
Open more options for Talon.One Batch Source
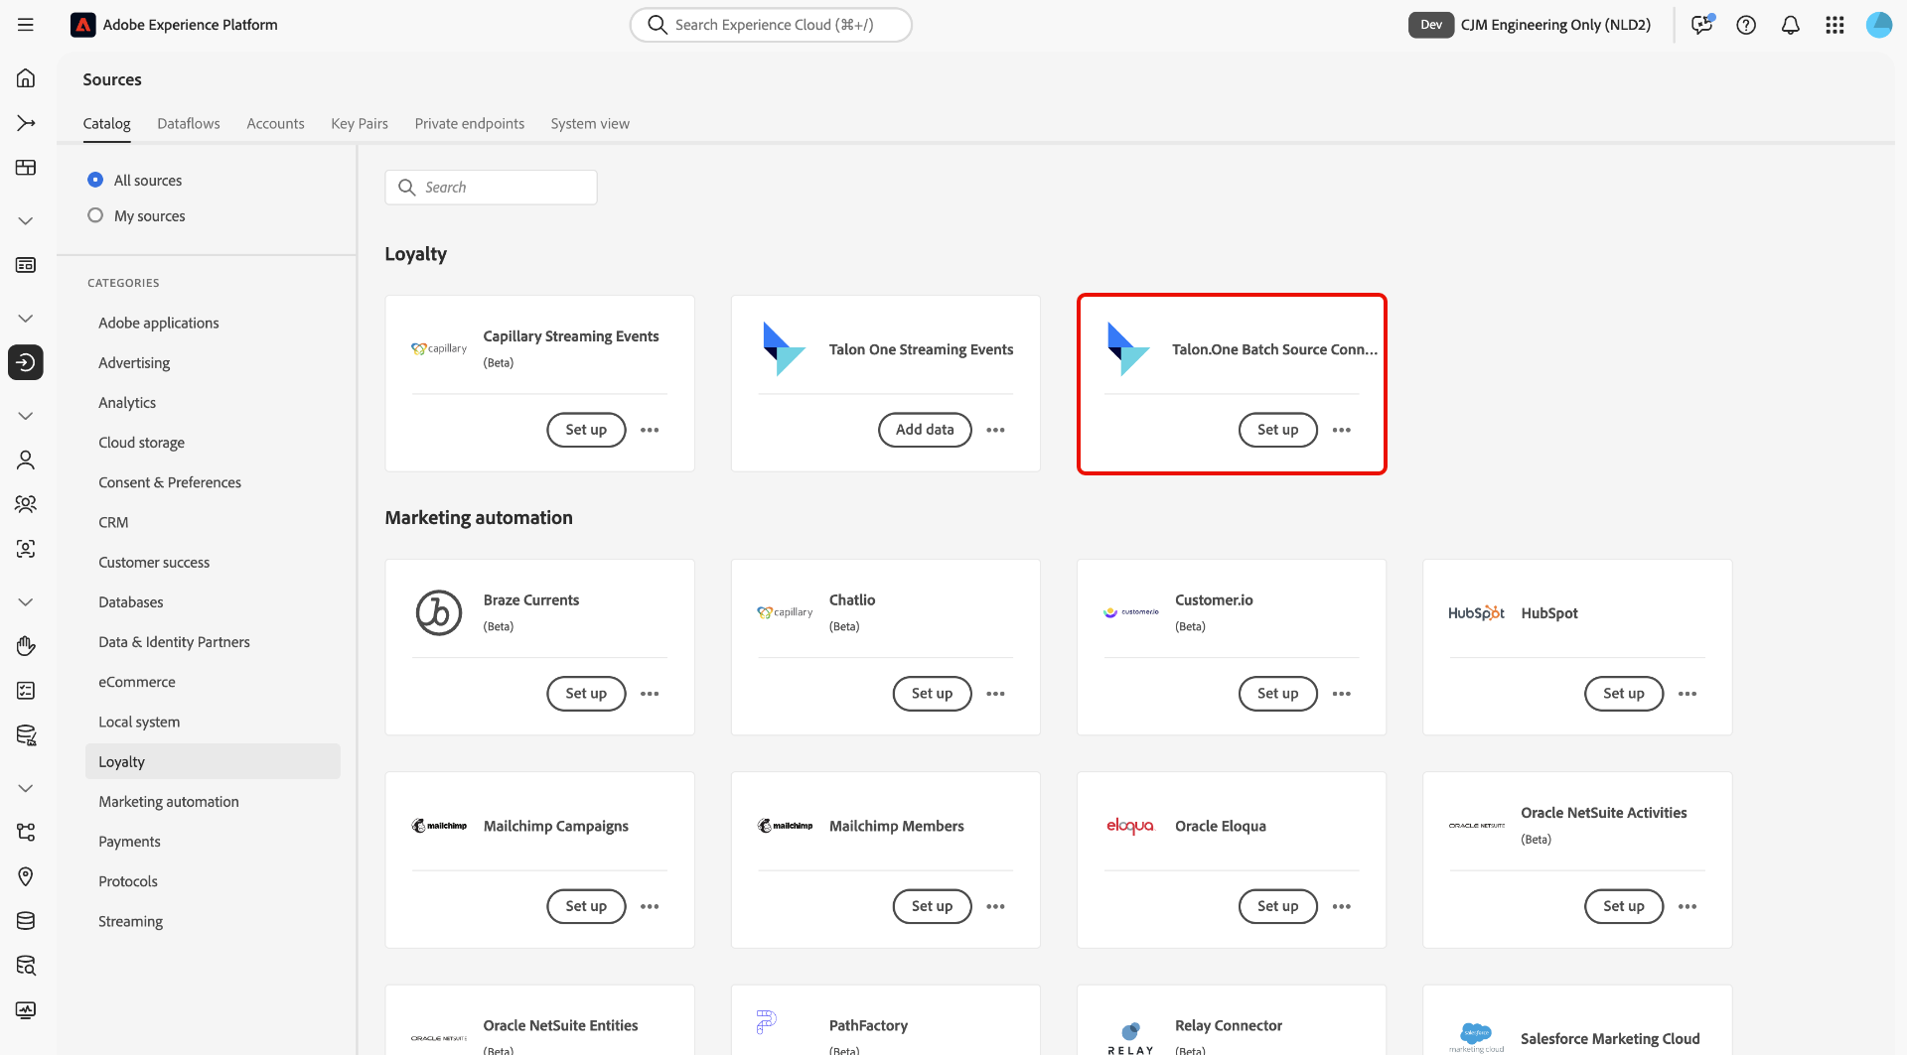click(x=1342, y=430)
